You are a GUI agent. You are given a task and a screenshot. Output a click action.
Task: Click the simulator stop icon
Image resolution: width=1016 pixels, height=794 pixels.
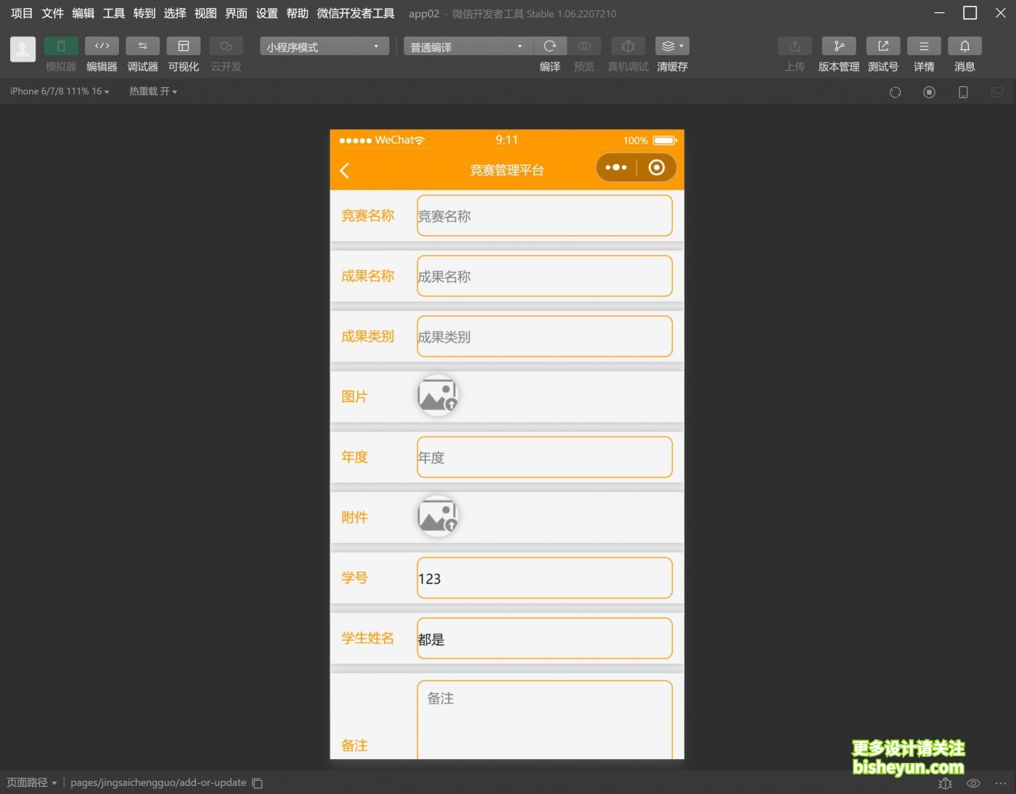coord(929,92)
